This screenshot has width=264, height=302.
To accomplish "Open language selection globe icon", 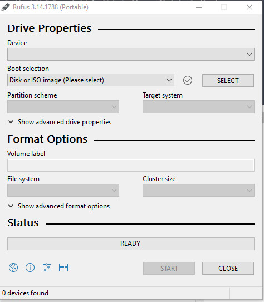I will point(13,267).
